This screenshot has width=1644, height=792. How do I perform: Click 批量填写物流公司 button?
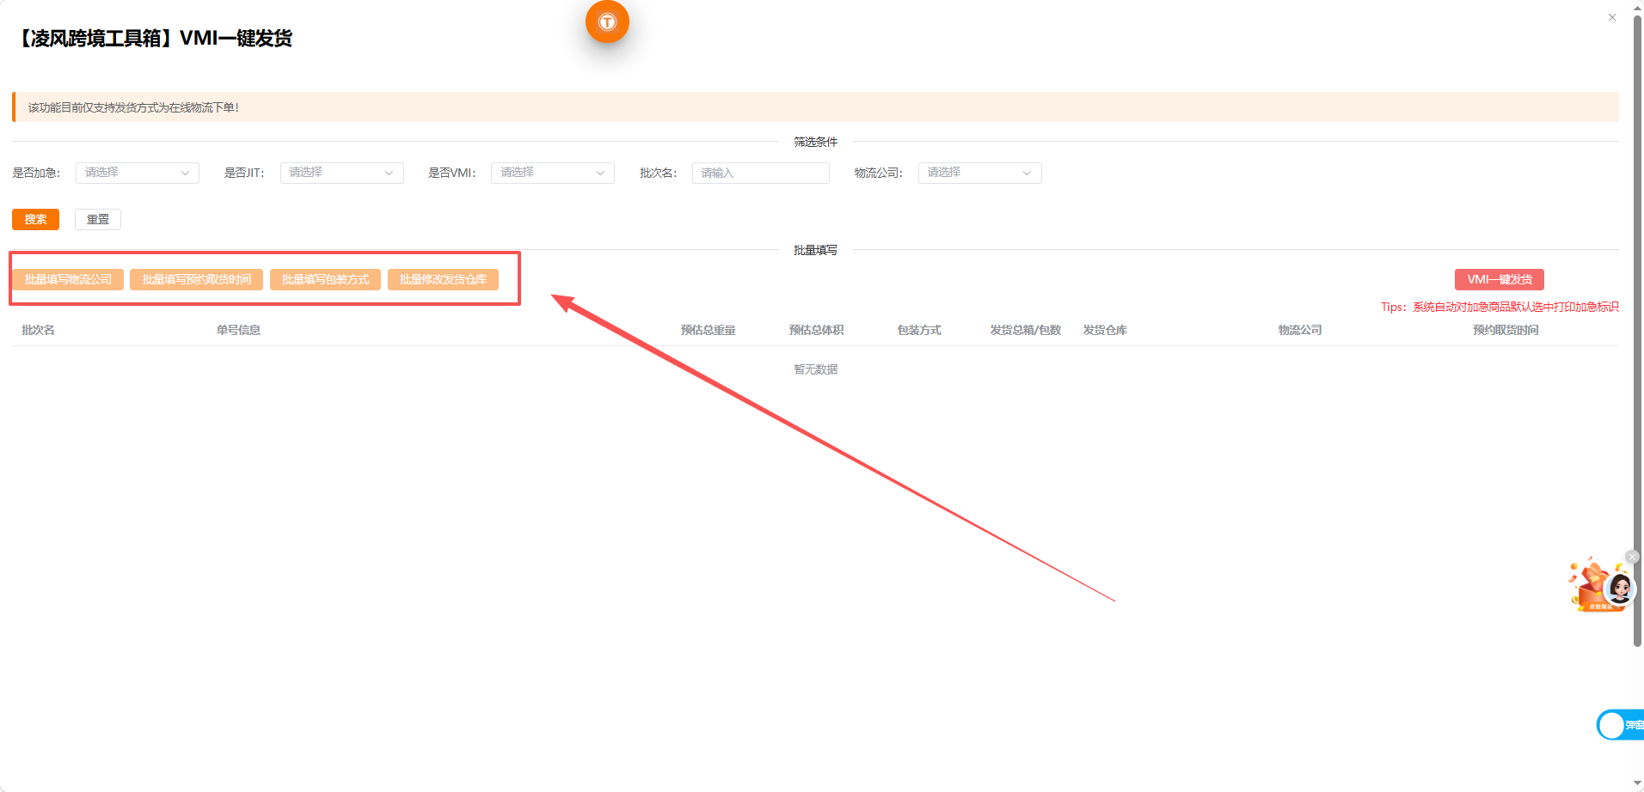point(68,279)
